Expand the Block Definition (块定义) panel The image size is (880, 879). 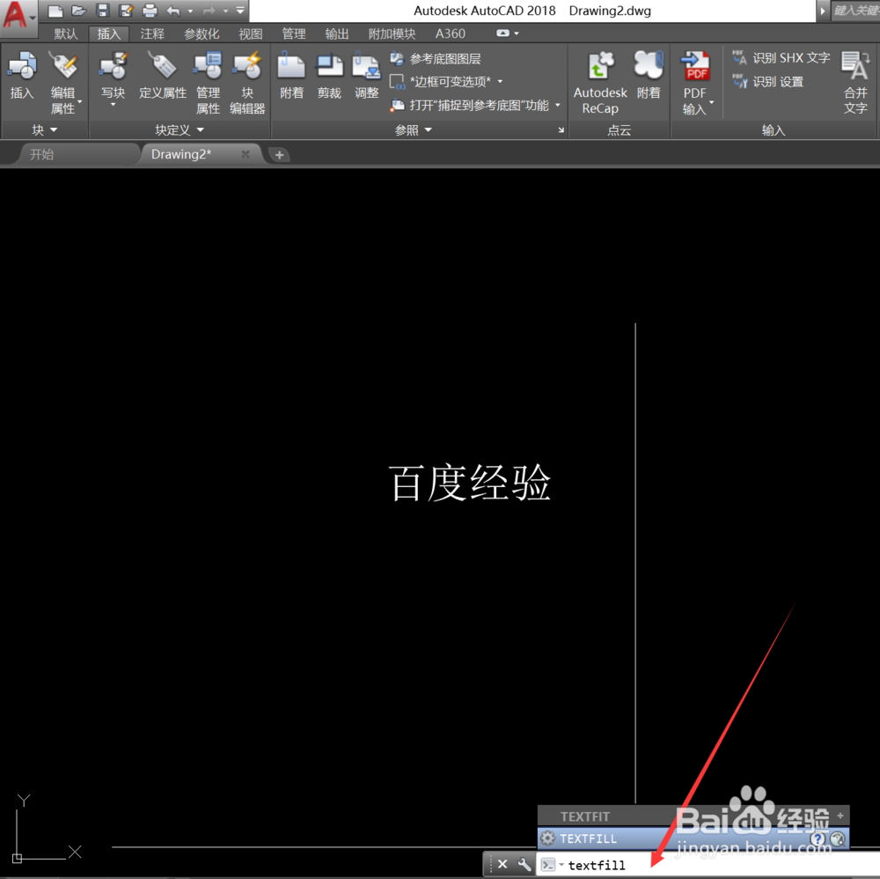point(180,130)
